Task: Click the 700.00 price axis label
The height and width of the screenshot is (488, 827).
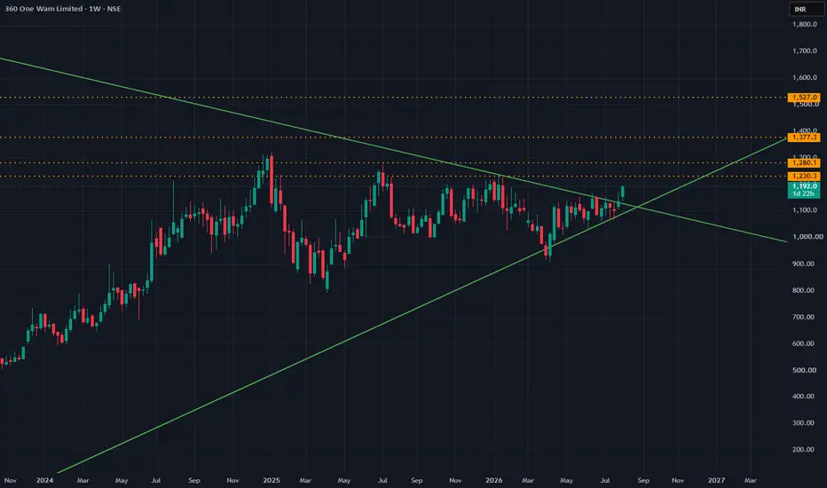Action: point(803,317)
